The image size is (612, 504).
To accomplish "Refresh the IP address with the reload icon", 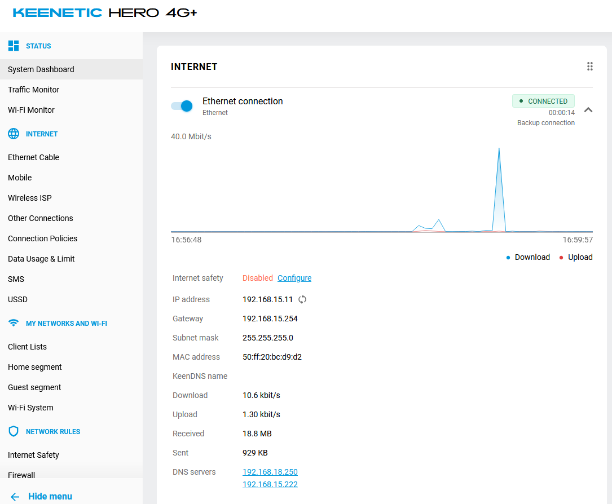I will pyautogui.click(x=302, y=299).
